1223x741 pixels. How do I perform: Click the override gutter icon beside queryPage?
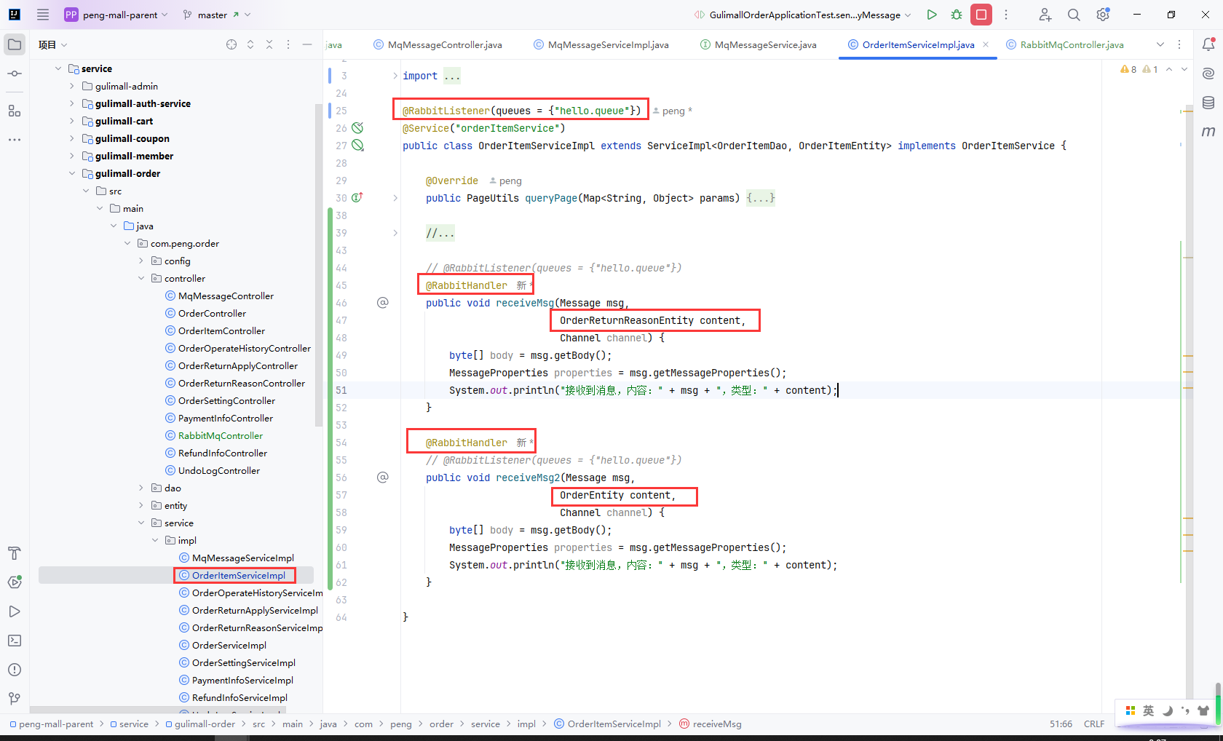pyautogui.click(x=357, y=198)
